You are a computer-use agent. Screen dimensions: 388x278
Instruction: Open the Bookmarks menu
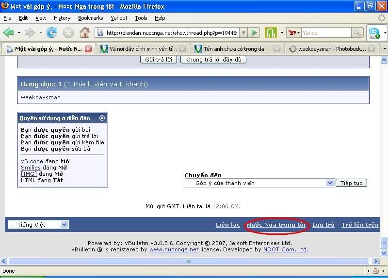click(x=90, y=18)
